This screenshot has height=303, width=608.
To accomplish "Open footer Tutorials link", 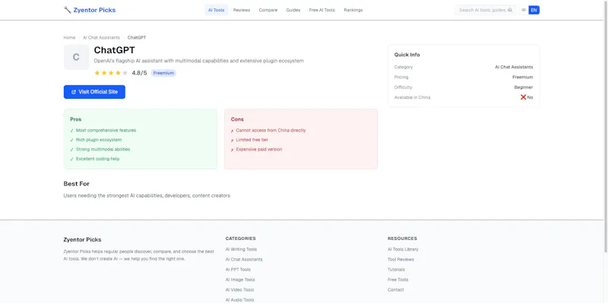I will coord(396,270).
